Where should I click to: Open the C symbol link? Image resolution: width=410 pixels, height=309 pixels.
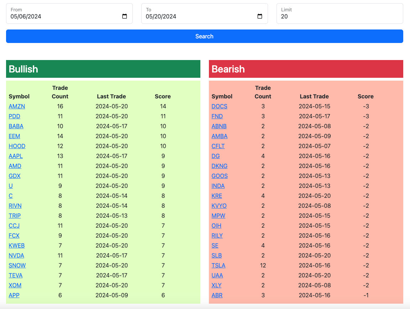point(11,196)
